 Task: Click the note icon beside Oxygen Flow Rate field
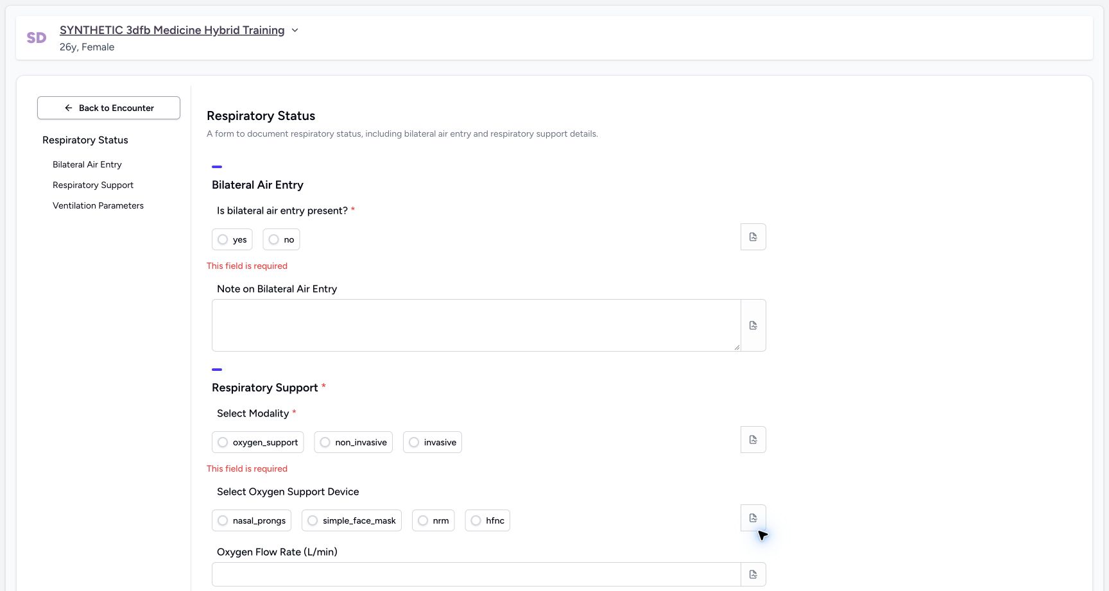point(753,574)
